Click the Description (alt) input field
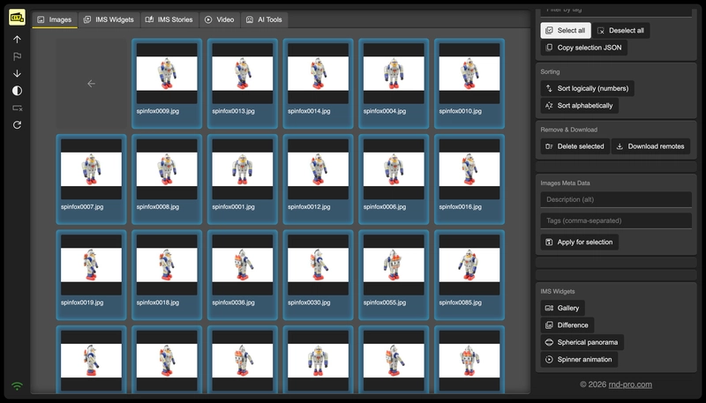The height and width of the screenshot is (403, 706). [x=616, y=199]
